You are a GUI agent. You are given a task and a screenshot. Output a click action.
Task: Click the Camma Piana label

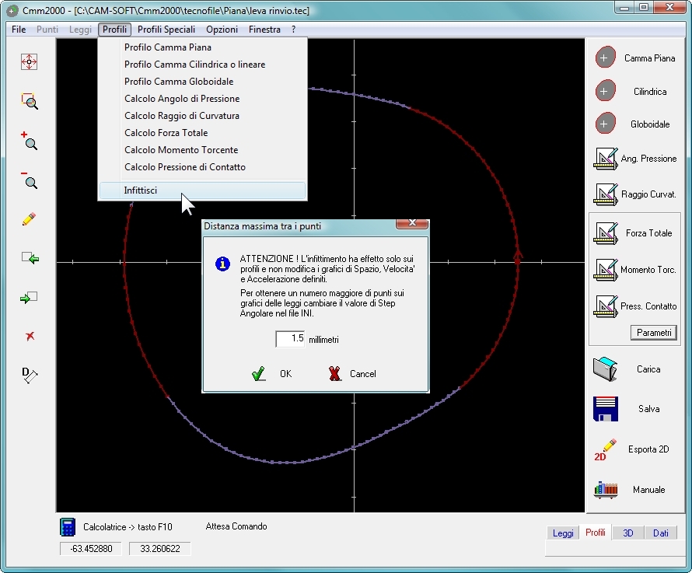(650, 58)
